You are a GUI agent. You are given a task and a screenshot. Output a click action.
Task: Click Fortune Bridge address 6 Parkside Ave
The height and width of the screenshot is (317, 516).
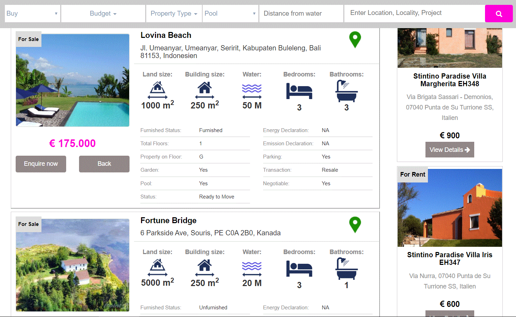coord(210,233)
